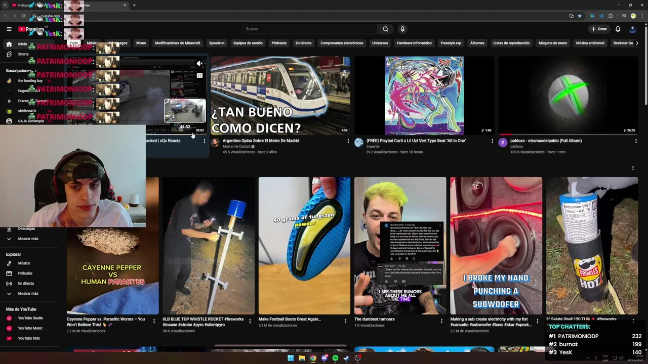
Task: Open YouTube Studio link
Action: pyautogui.click(x=30, y=318)
